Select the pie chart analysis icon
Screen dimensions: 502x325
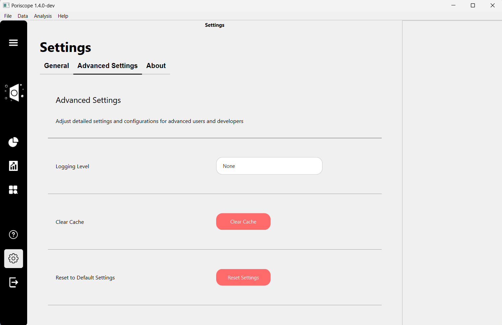tap(13, 142)
